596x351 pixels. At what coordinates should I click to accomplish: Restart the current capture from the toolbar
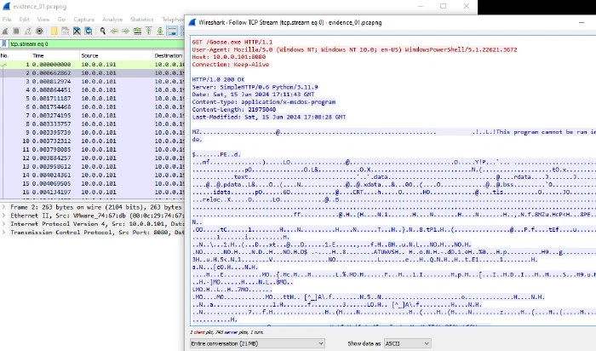[28, 32]
